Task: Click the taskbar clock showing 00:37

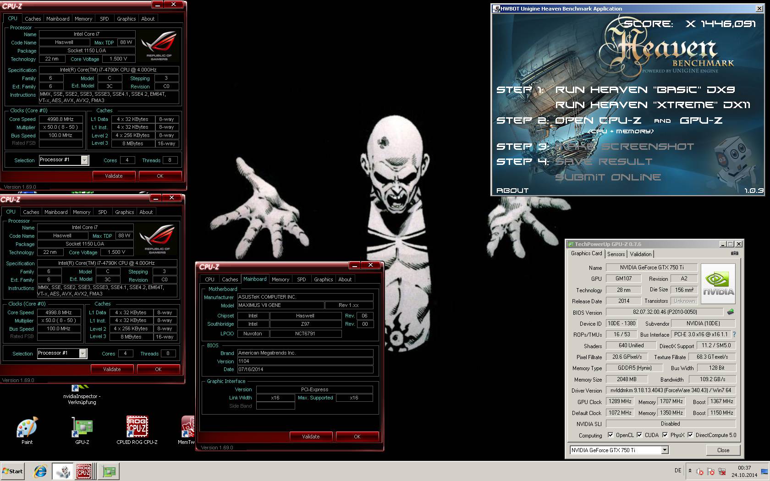Action: point(744,471)
